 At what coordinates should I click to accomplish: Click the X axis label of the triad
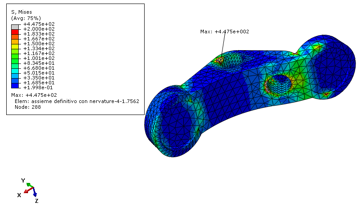point(19,195)
